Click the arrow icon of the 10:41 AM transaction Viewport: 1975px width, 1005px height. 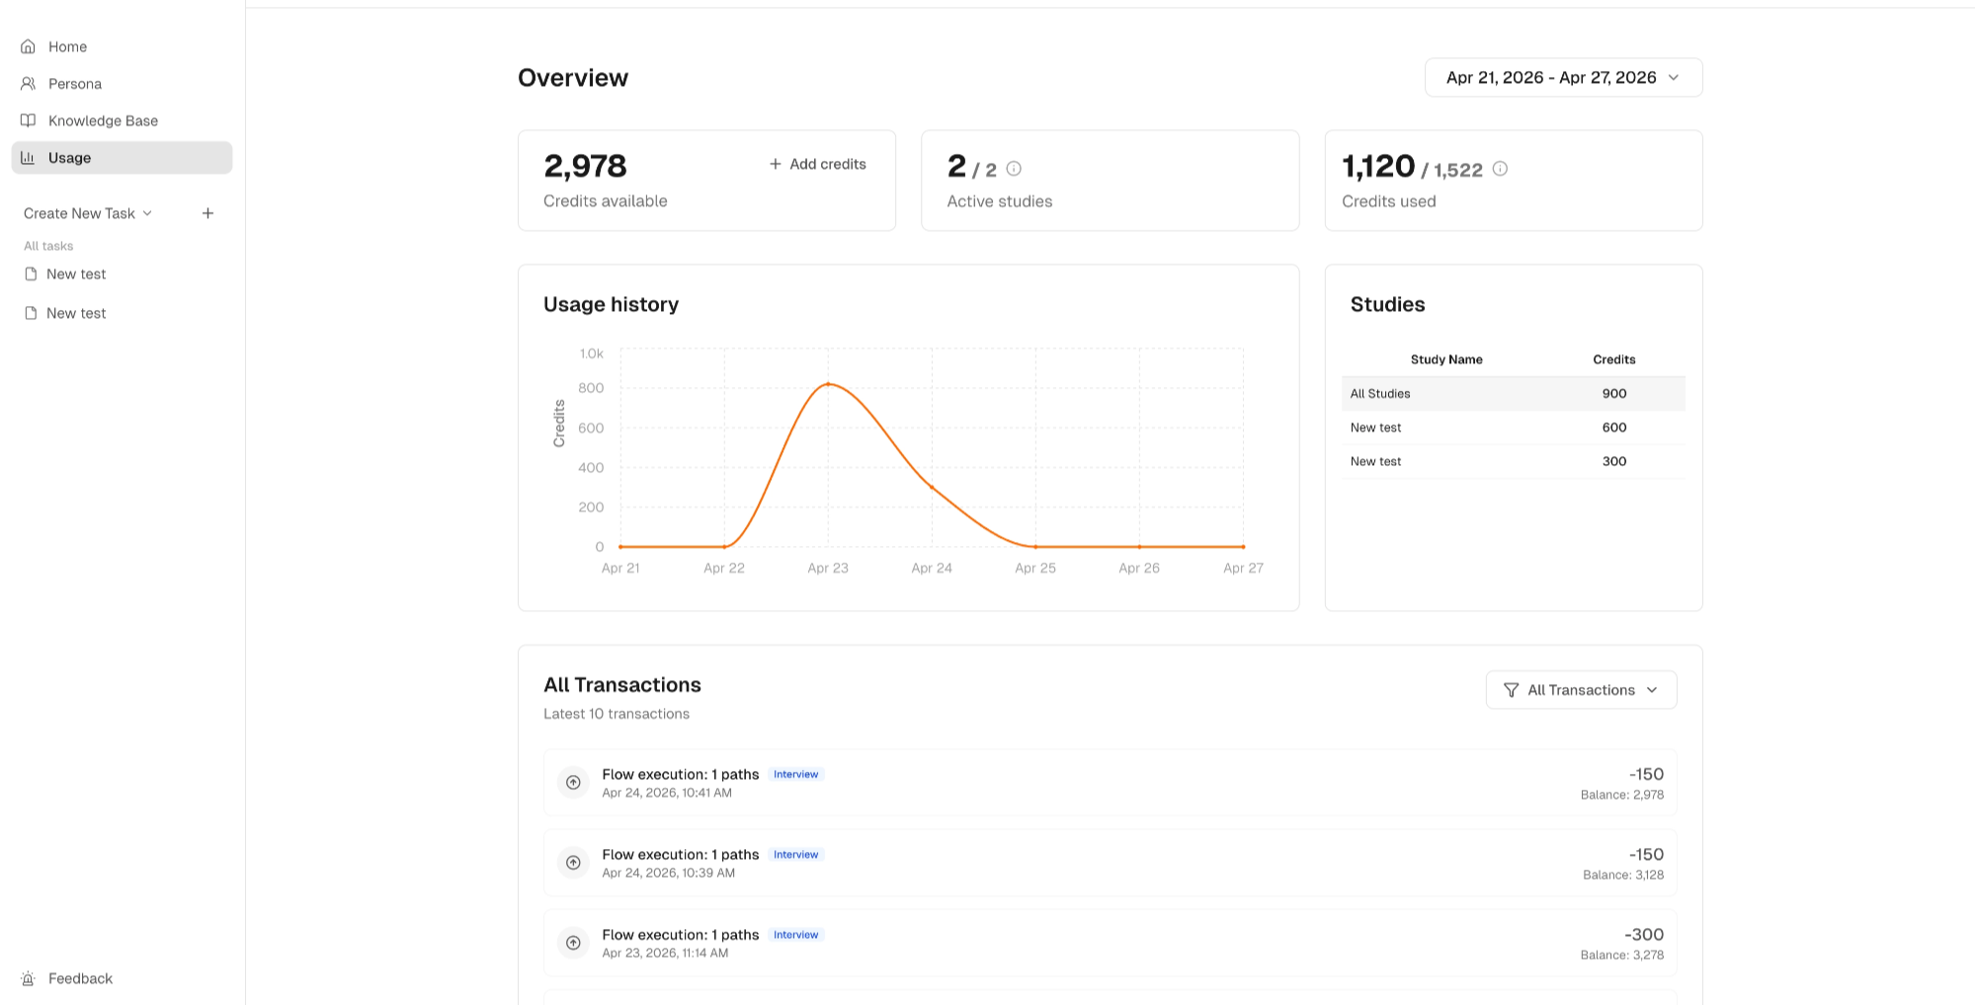point(573,783)
